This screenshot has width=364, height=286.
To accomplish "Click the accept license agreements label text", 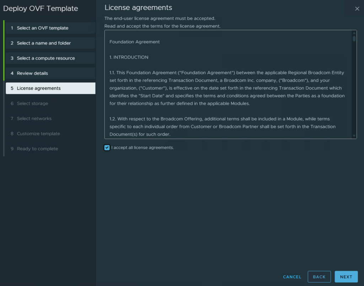I will pos(142,147).
